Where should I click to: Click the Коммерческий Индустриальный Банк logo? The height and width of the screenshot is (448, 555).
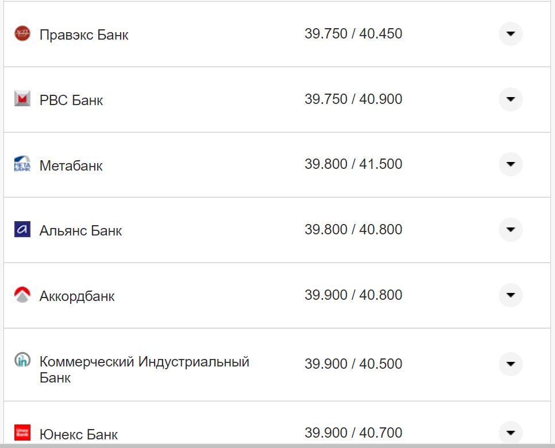coord(22,361)
